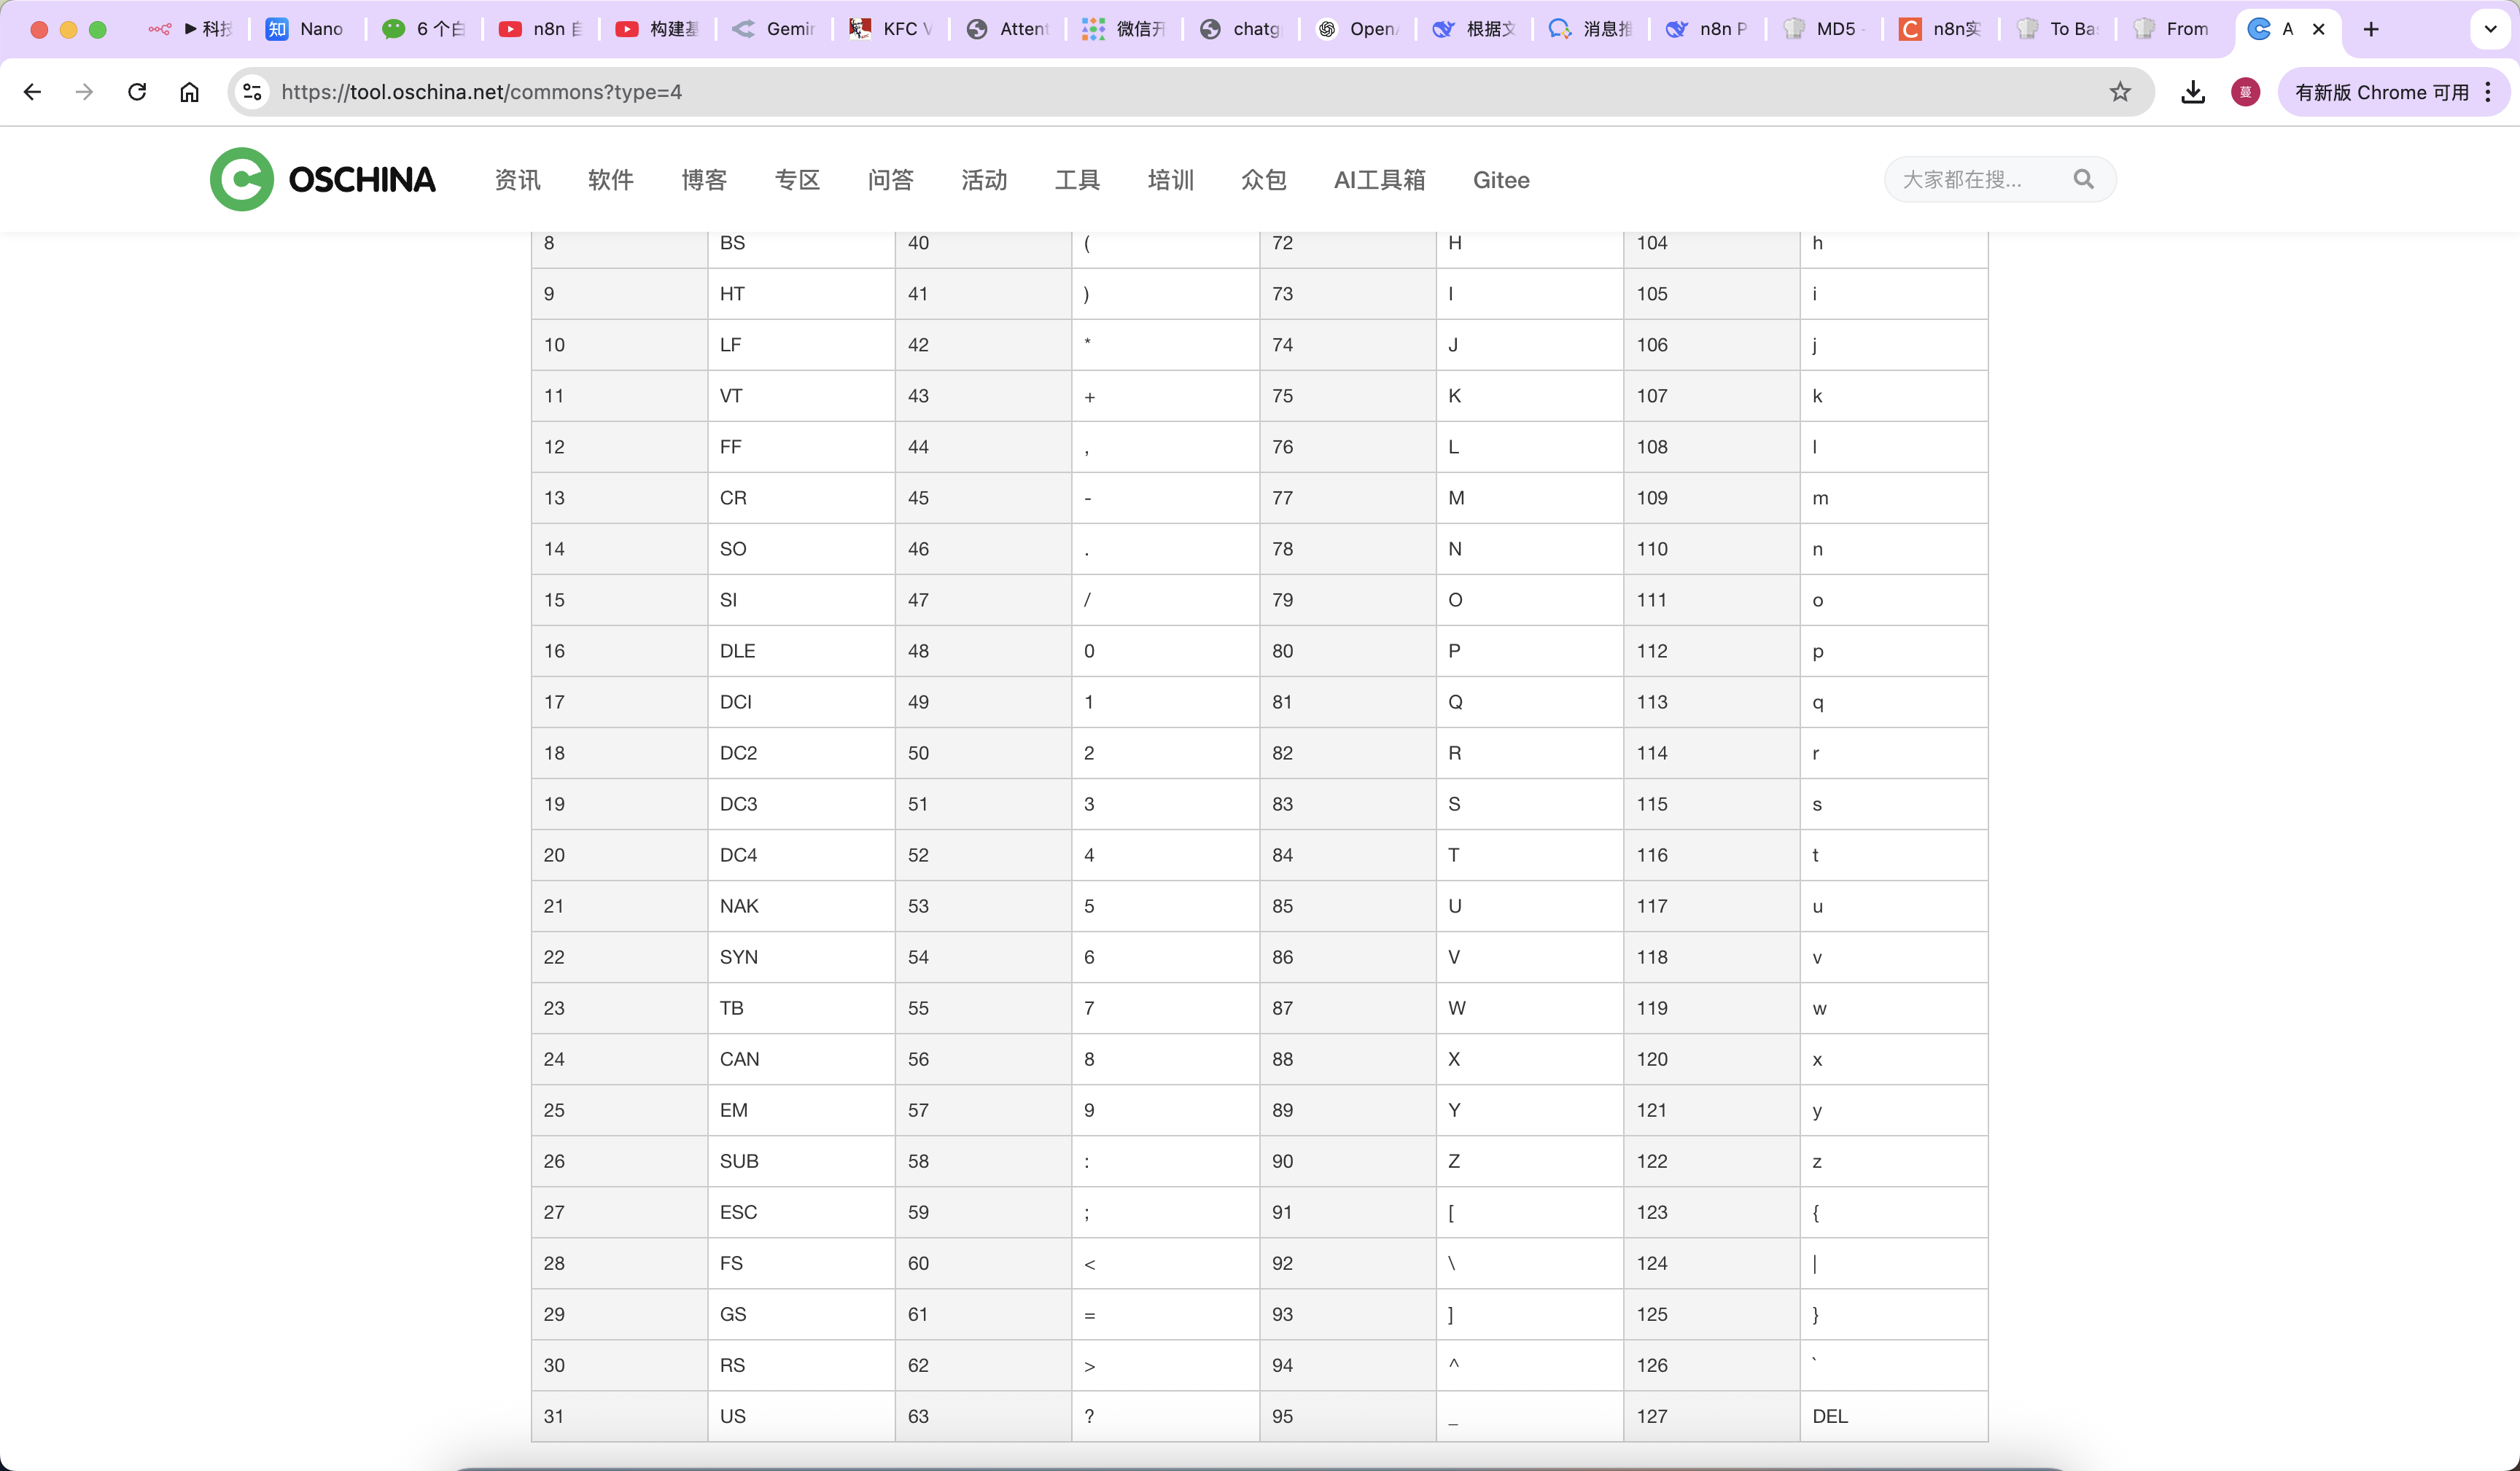2520x1471 pixels.
Task: Open the AI工具箱 navigation item
Action: tap(1379, 180)
